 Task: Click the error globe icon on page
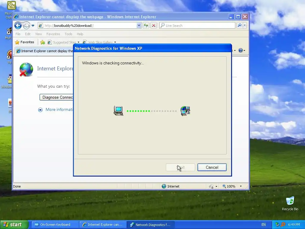pyautogui.click(x=26, y=69)
